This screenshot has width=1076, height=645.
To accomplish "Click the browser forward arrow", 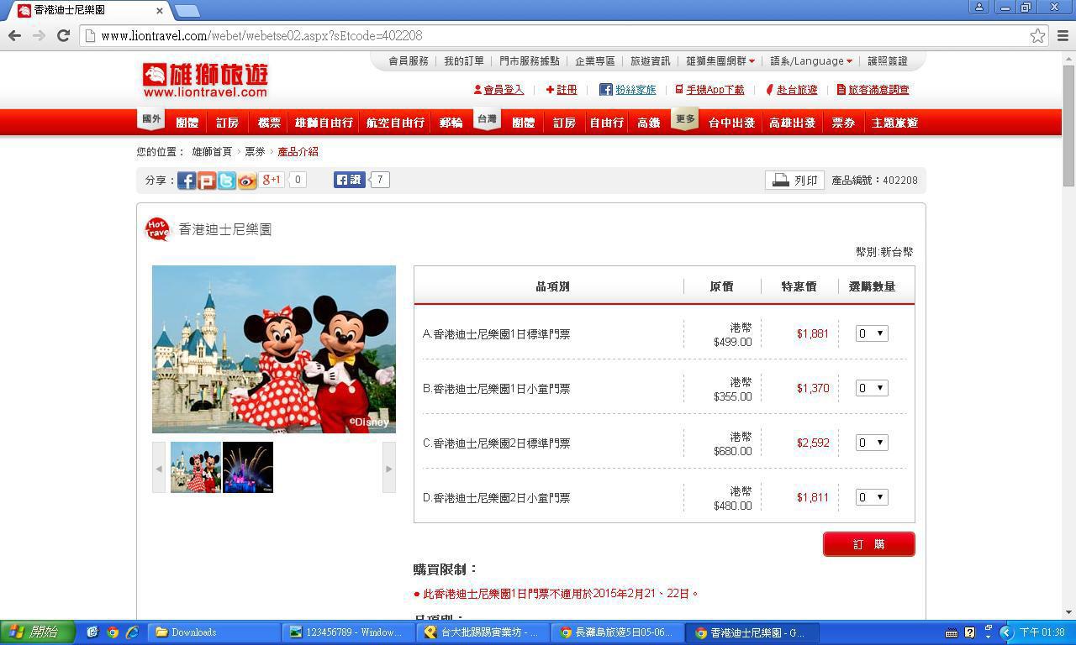I will tap(39, 35).
